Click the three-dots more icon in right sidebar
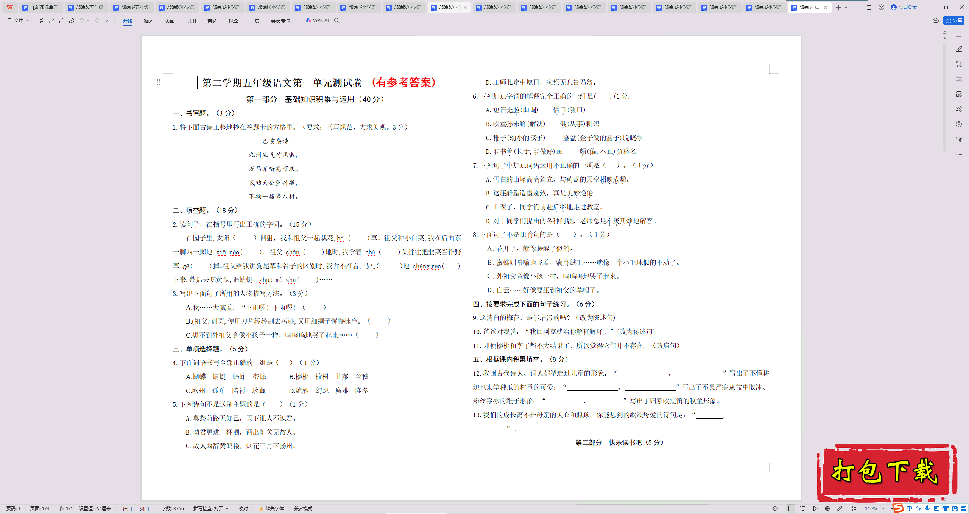This screenshot has height=514, width=969. tap(959, 155)
